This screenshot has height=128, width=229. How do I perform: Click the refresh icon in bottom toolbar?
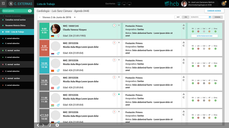point(49,125)
